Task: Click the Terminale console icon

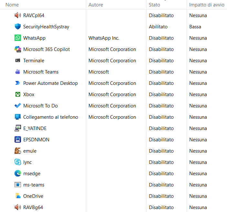Action: [18, 60]
